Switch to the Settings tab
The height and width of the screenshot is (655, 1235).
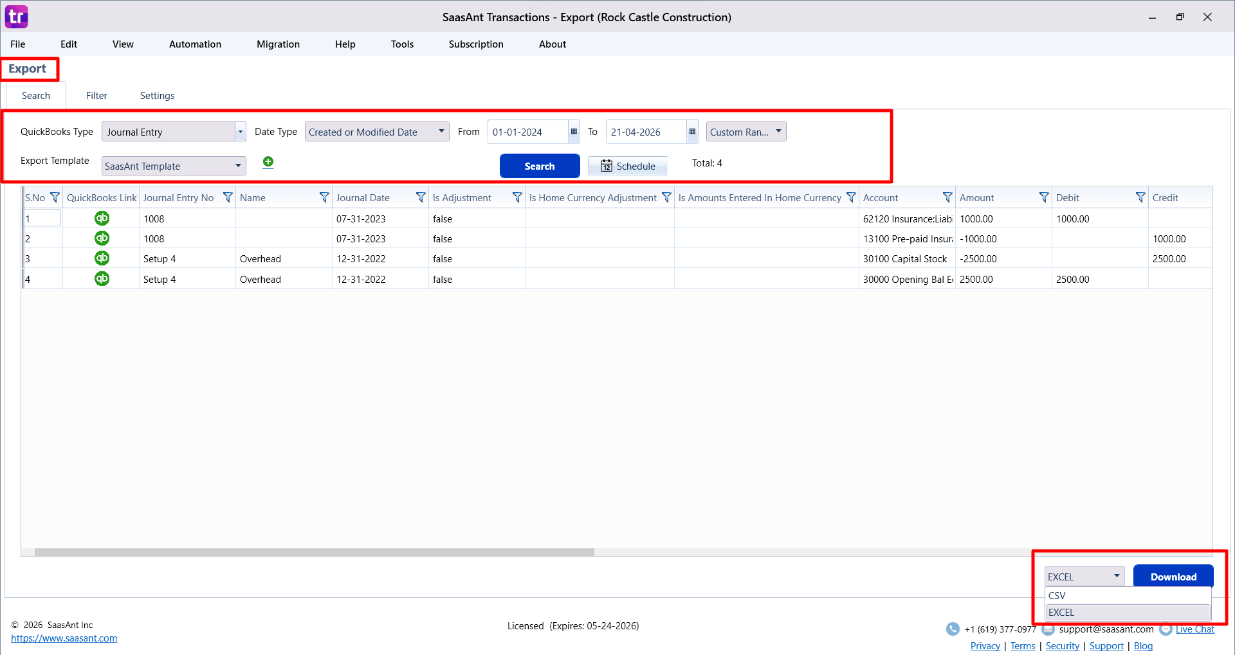[x=157, y=95]
